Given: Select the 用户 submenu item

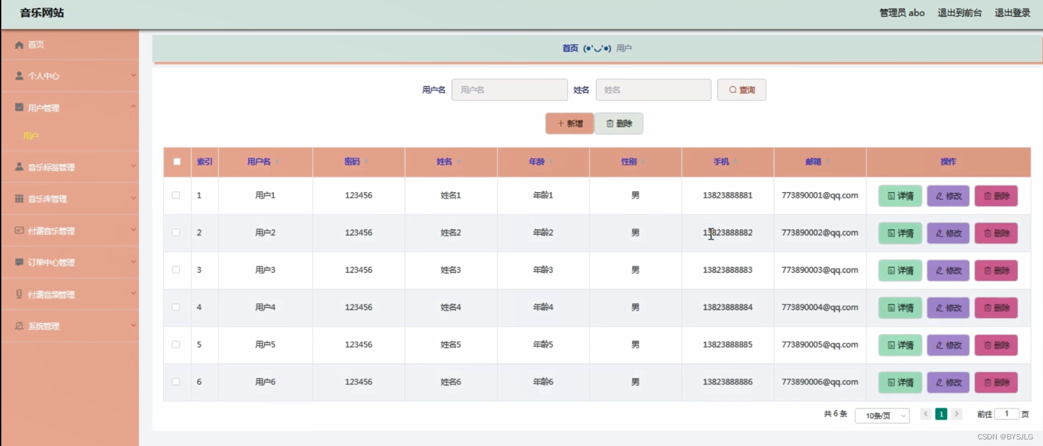Looking at the screenshot, I should pos(31,136).
